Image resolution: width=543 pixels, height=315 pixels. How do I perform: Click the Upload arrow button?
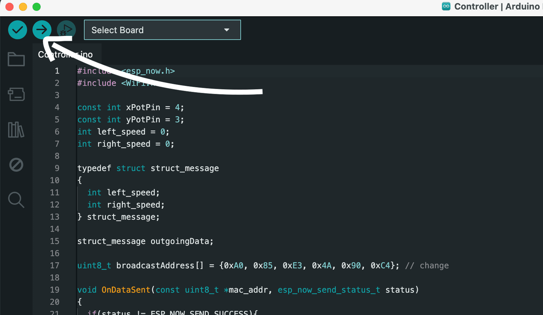pos(42,30)
